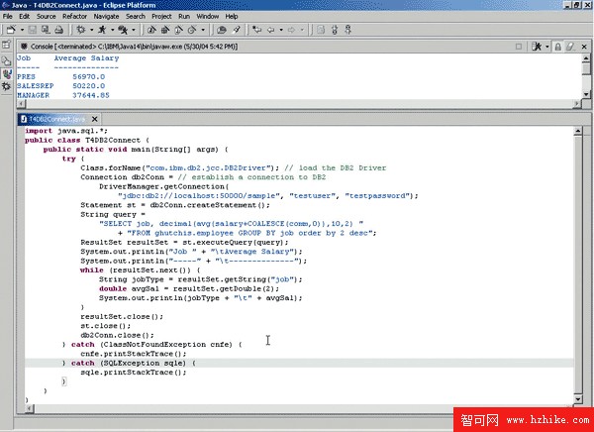Open the Debug dropdown arrow
594x432 pixels.
(x=91, y=30)
